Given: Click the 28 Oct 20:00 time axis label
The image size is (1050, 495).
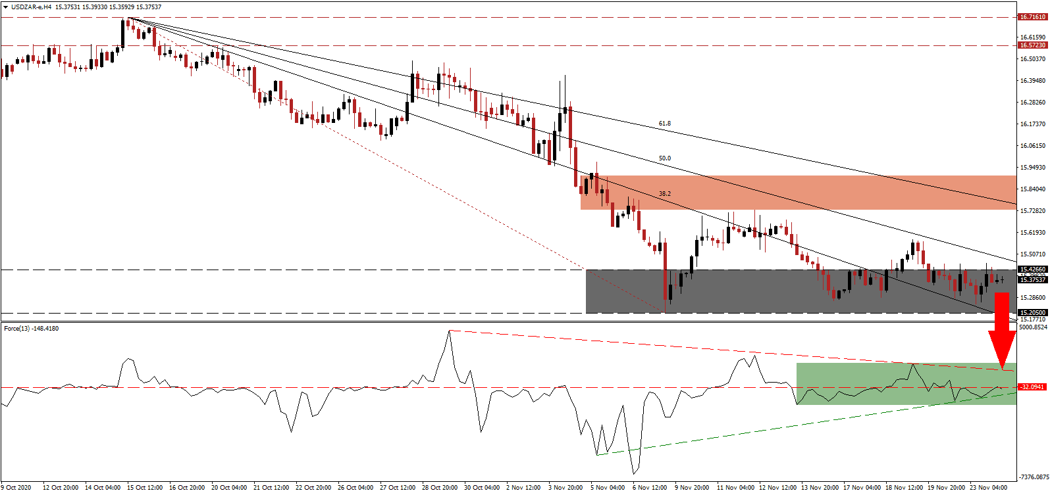Looking at the screenshot, I should point(440,488).
